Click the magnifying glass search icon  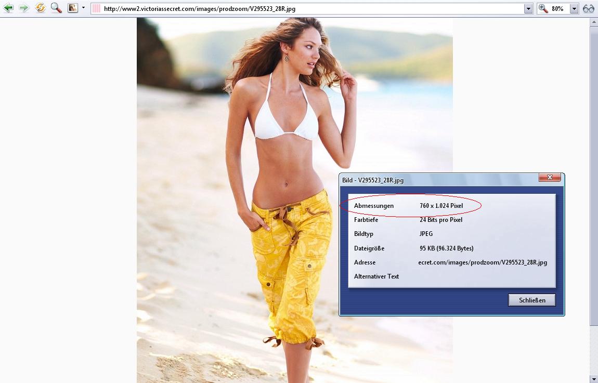coord(56,8)
